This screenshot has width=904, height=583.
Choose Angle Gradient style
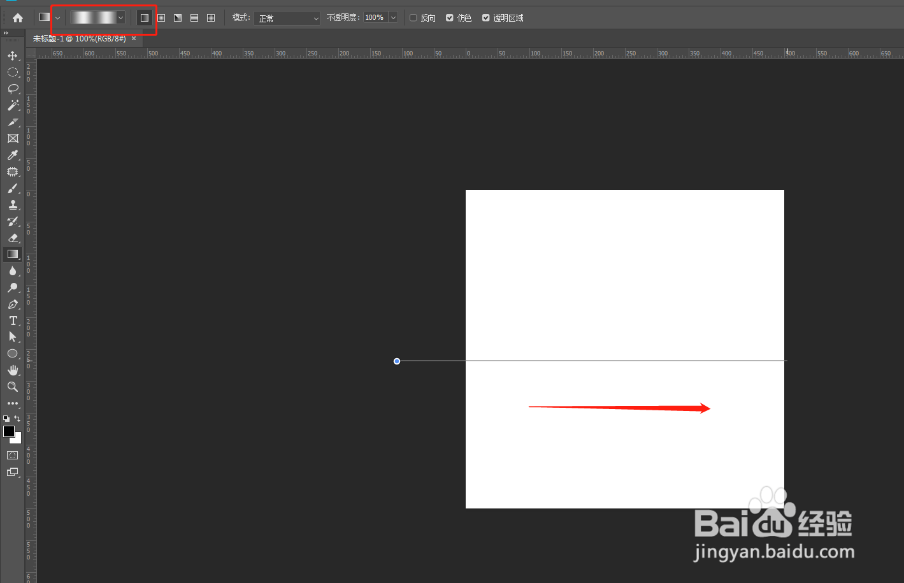pos(178,18)
